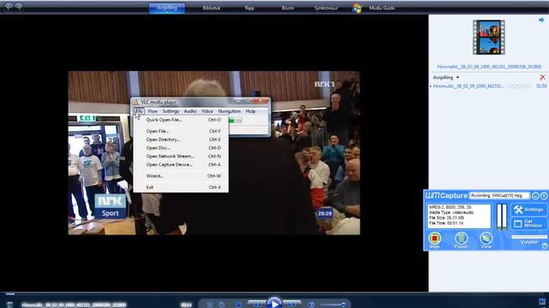Viewport: 549px width, 308px height.
Task: Open the Navigation menu in VLC
Action: coord(229,111)
